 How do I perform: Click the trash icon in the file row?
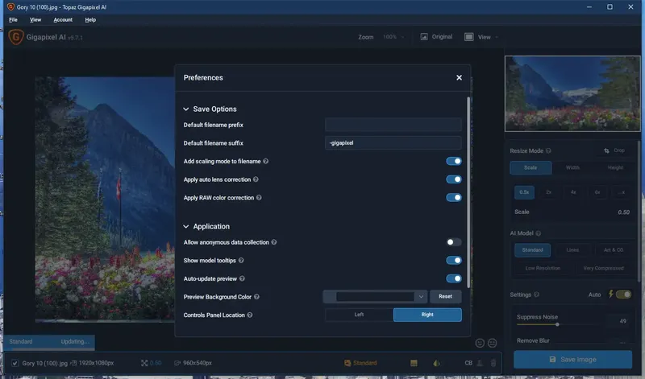click(x=493, y=363)
